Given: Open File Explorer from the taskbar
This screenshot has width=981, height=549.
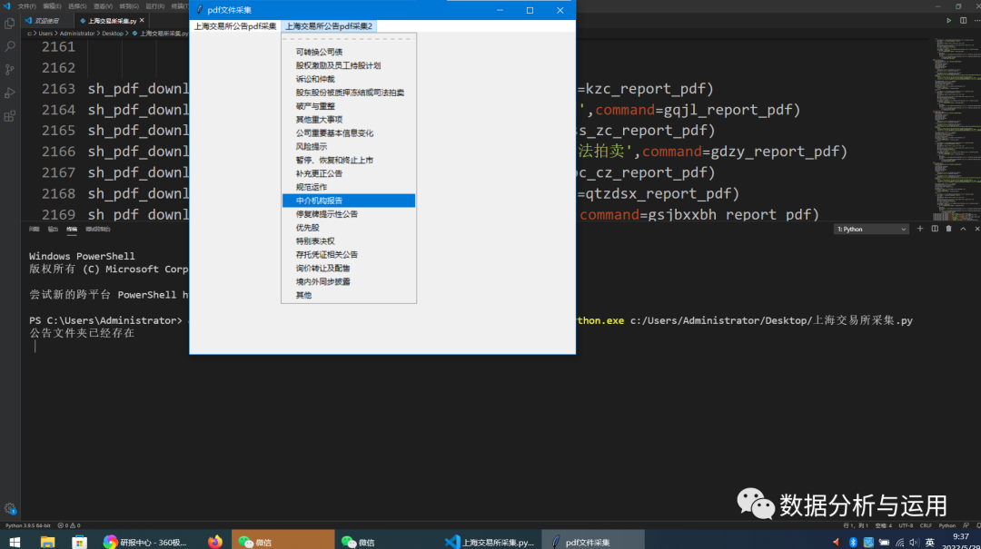Looking at the screenshot, I should point(47,542).
